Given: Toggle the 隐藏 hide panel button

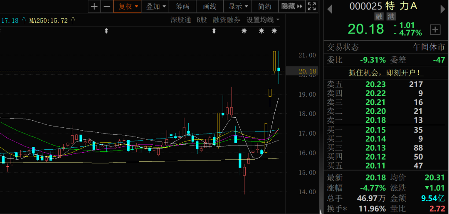Looking at the screenshot, I should pyautogui.click(x=291, y=6).
